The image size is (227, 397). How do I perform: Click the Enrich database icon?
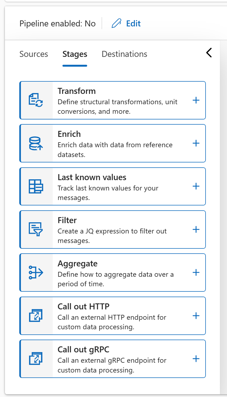(x=36, y=143)
